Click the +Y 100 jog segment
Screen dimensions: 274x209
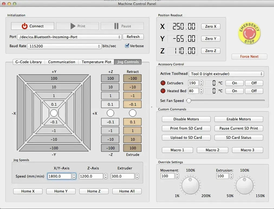54,78
